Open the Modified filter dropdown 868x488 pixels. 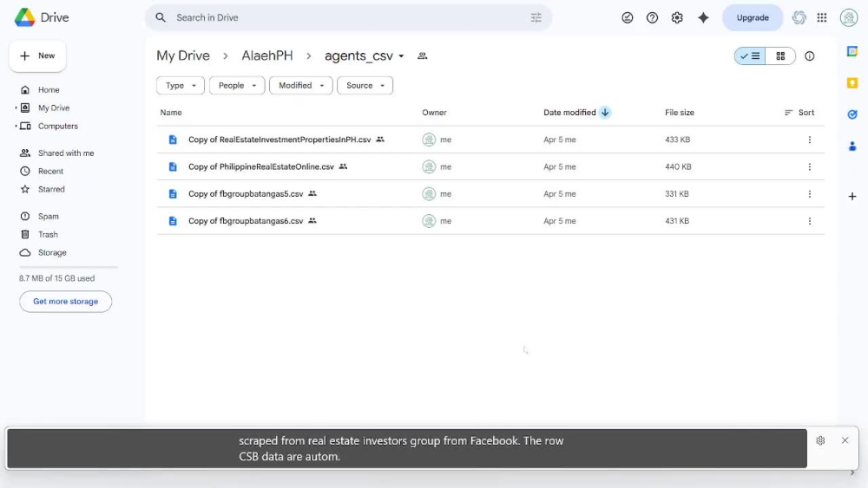pyautogui.click(x=300, y=86)
